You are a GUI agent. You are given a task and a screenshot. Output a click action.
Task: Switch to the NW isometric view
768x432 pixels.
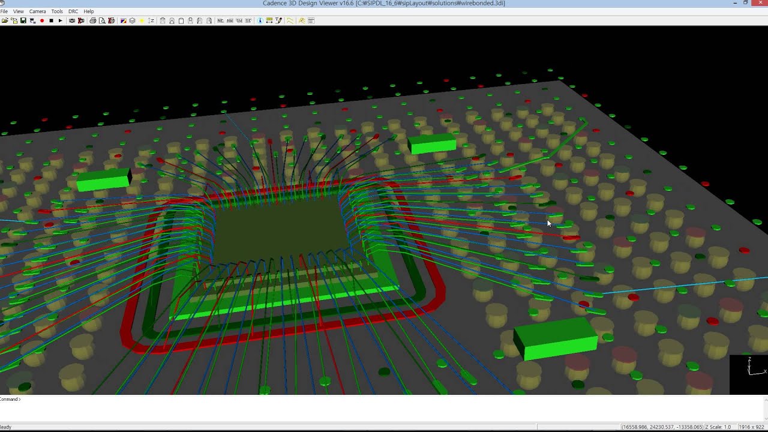[230, 20]
